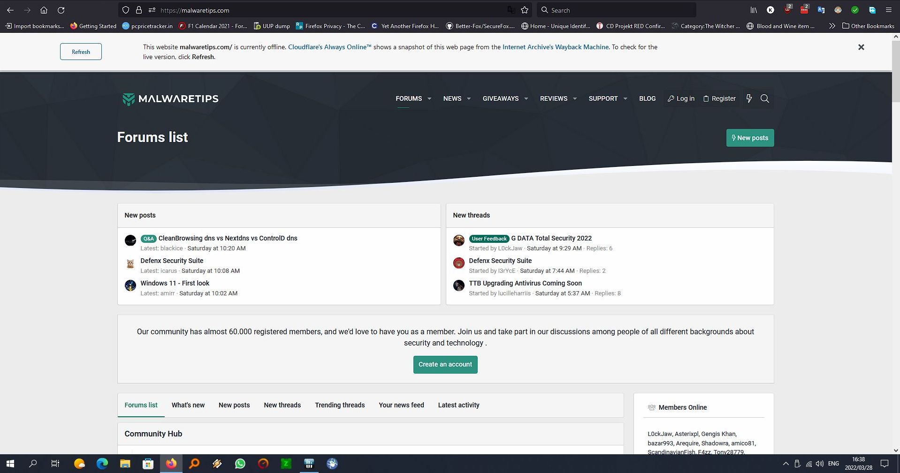
Task: Open the TTB Upgrading Antivirus Coming Soon thread
Action: pyautogui.click(x=526, y=283)
